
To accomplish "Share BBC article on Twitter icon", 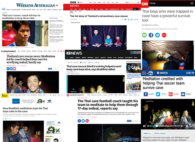I will pyautogui.click(x=128, y=20).
